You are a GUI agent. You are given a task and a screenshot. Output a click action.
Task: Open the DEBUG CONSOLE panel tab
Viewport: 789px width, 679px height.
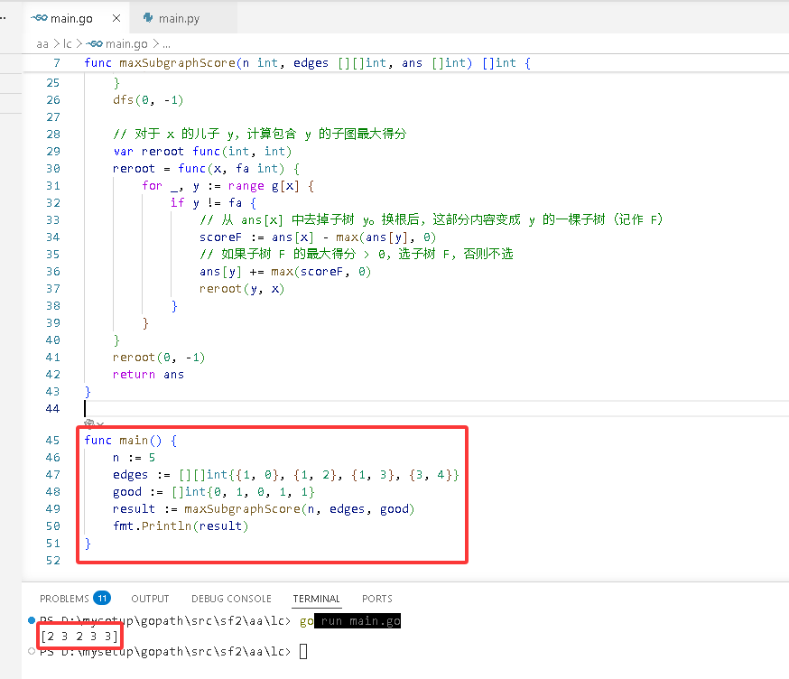(x=231, y=599)
